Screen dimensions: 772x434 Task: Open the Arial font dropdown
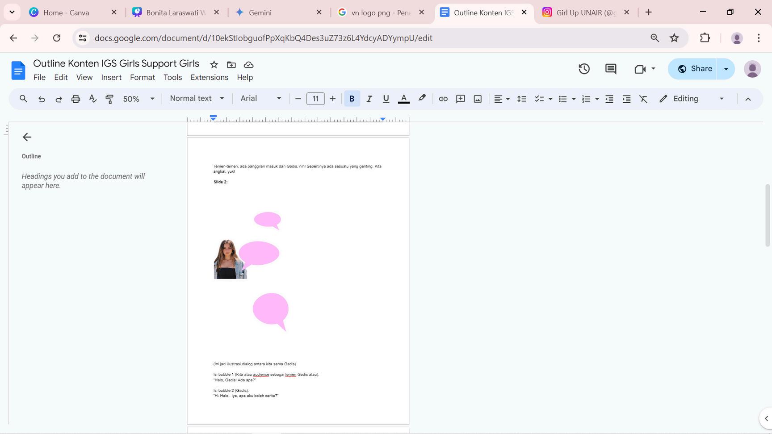[261, 99]
